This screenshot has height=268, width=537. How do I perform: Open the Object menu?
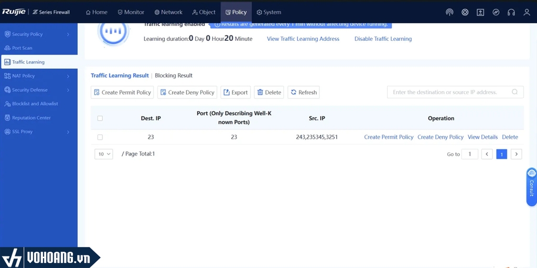click(204, 12)
